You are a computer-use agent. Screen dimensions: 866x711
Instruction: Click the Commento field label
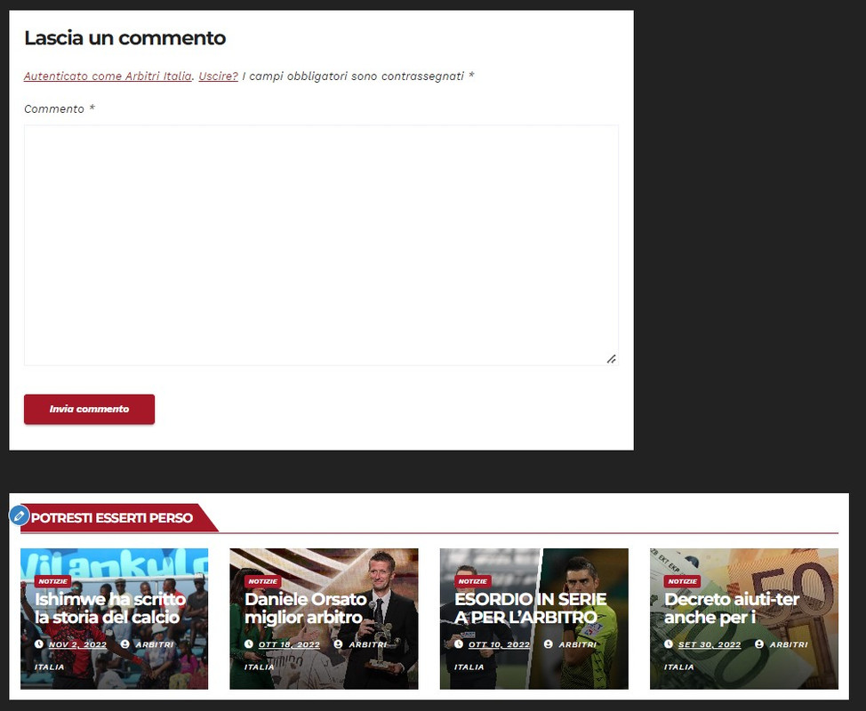59,108
